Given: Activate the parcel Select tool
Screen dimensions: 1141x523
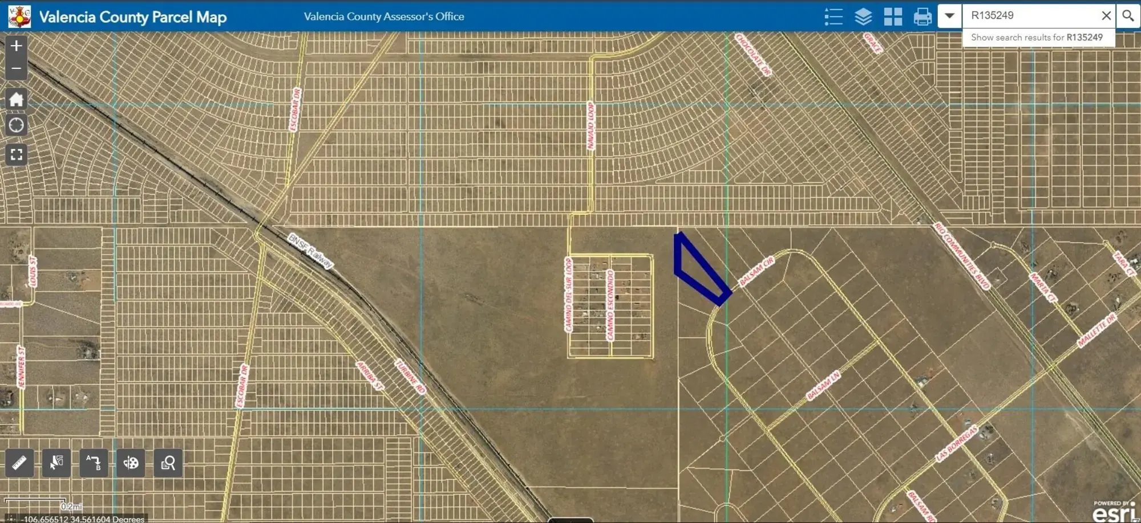Looking at the screenshot, I should click(56, 463).
